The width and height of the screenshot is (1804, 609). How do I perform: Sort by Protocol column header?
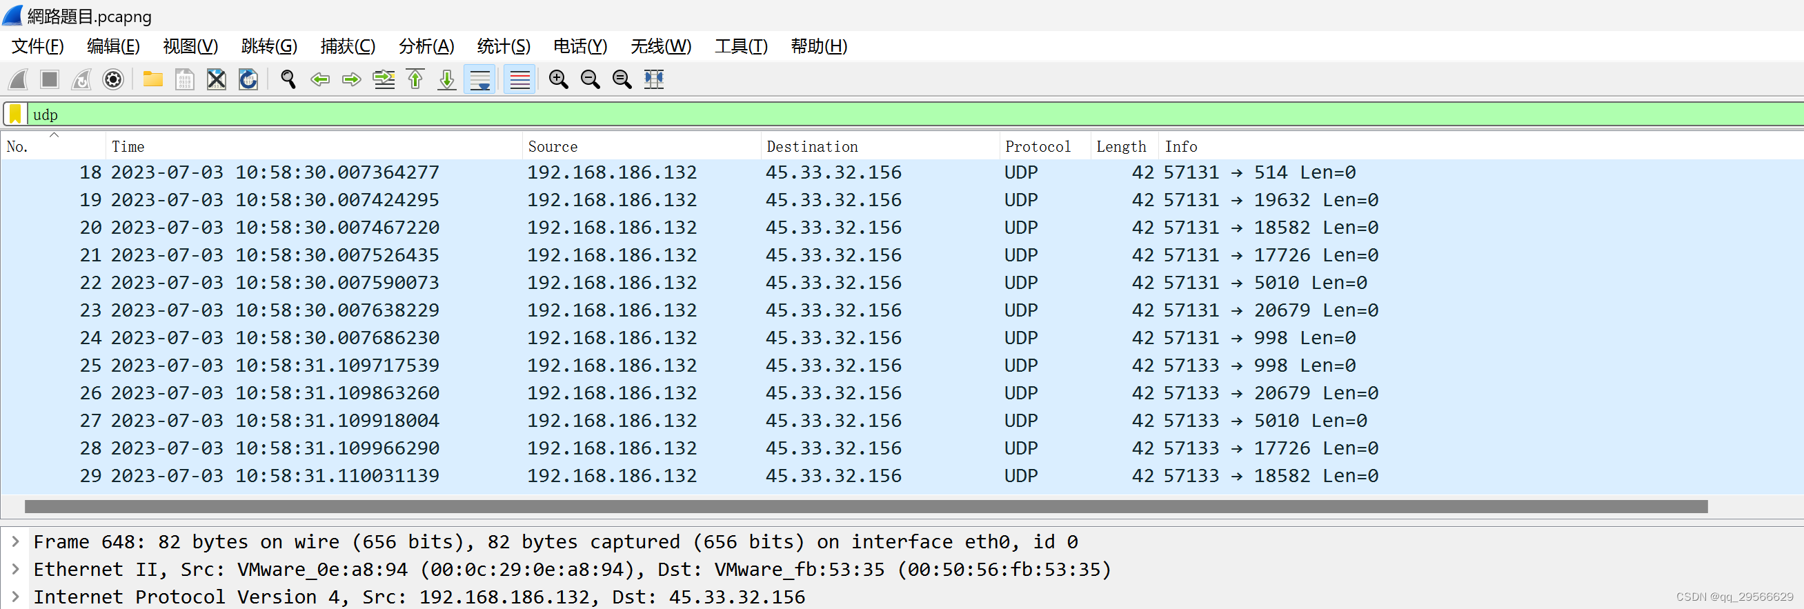[x=1045, y=146]
